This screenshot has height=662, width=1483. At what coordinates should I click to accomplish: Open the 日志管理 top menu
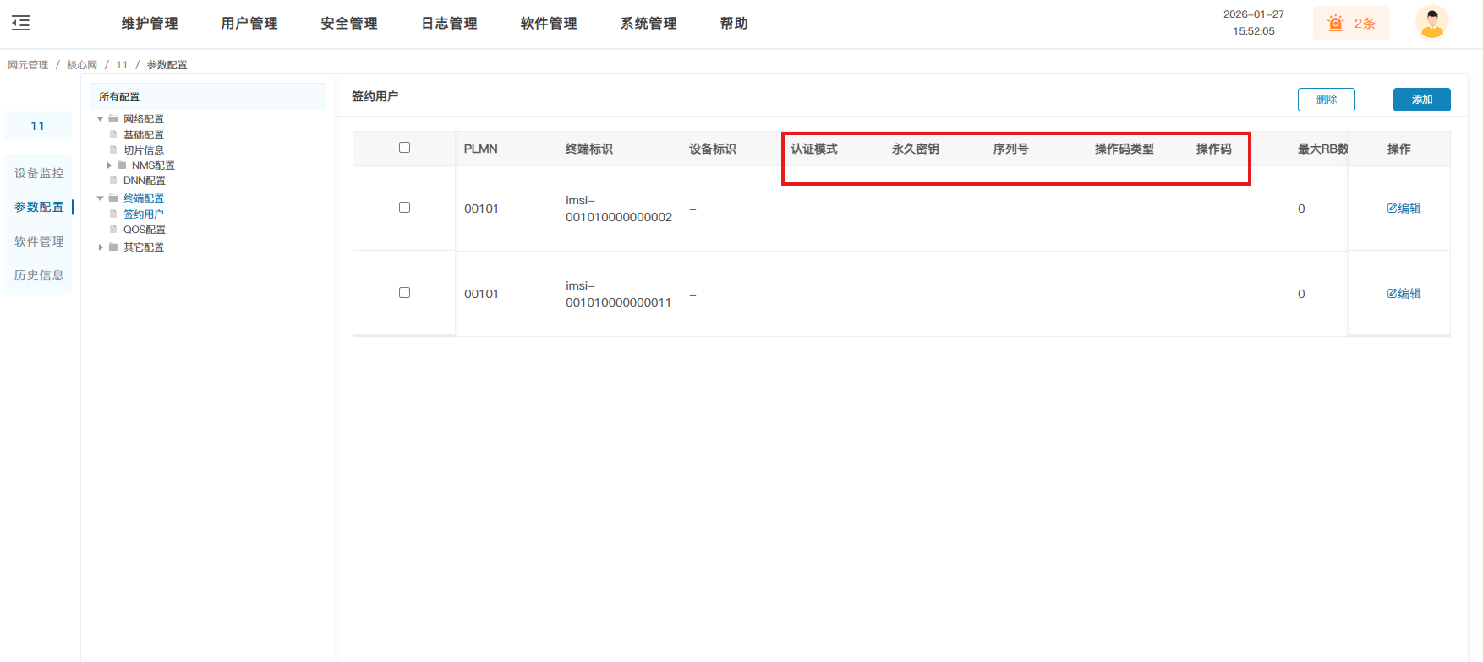[x=449, y=24]
